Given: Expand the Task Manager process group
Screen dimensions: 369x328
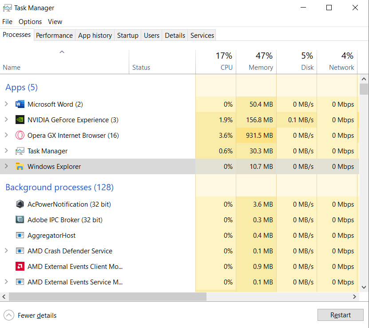Looking at the screenshot, I should pyautogui.click(x=6, y=151).
